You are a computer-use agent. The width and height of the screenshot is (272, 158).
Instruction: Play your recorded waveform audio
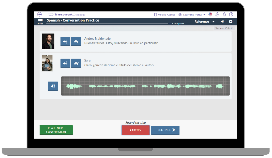(x=53, y=86)
